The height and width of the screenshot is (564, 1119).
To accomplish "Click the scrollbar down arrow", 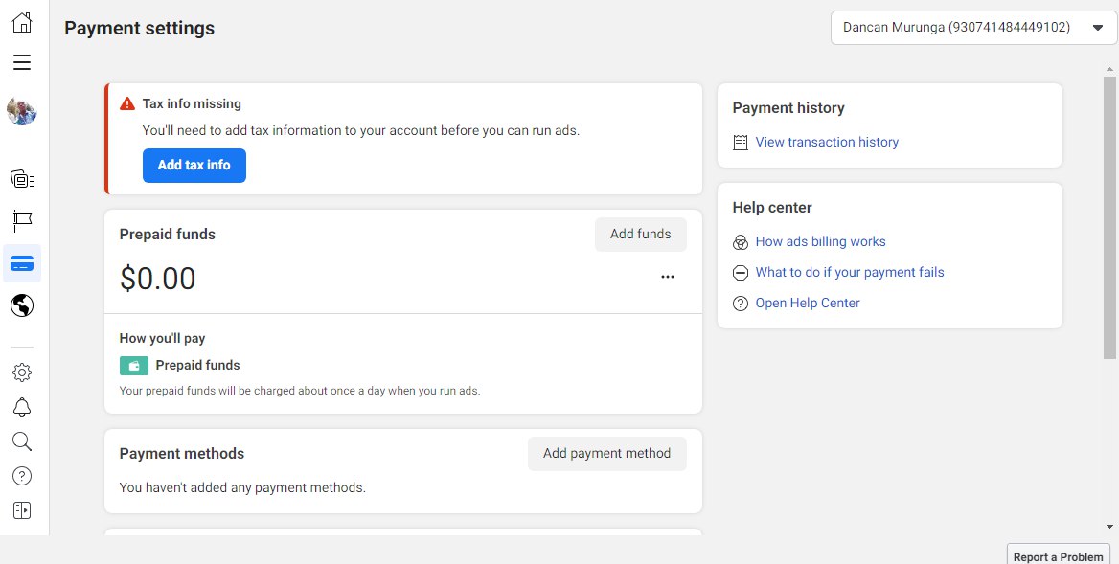I will pos(1109,527).
